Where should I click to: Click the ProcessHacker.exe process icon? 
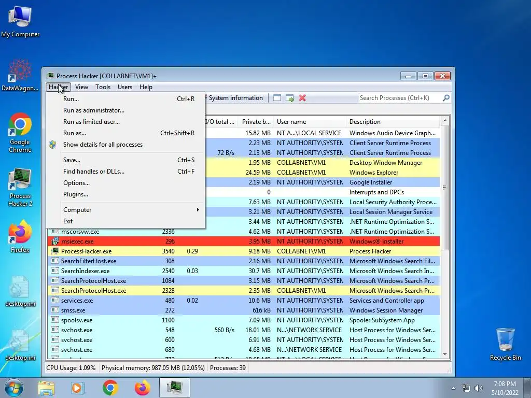click(x=54, y=251)
